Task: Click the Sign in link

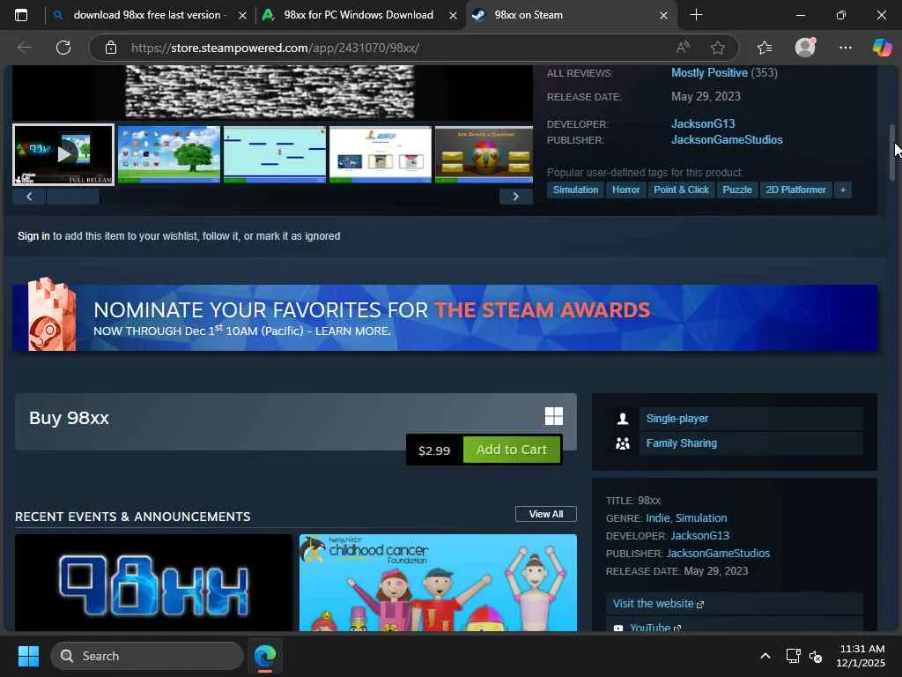Action: [33, 236]
